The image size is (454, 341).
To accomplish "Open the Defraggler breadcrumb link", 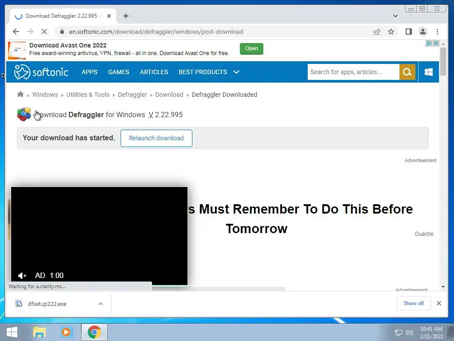I will pos(132,95).
